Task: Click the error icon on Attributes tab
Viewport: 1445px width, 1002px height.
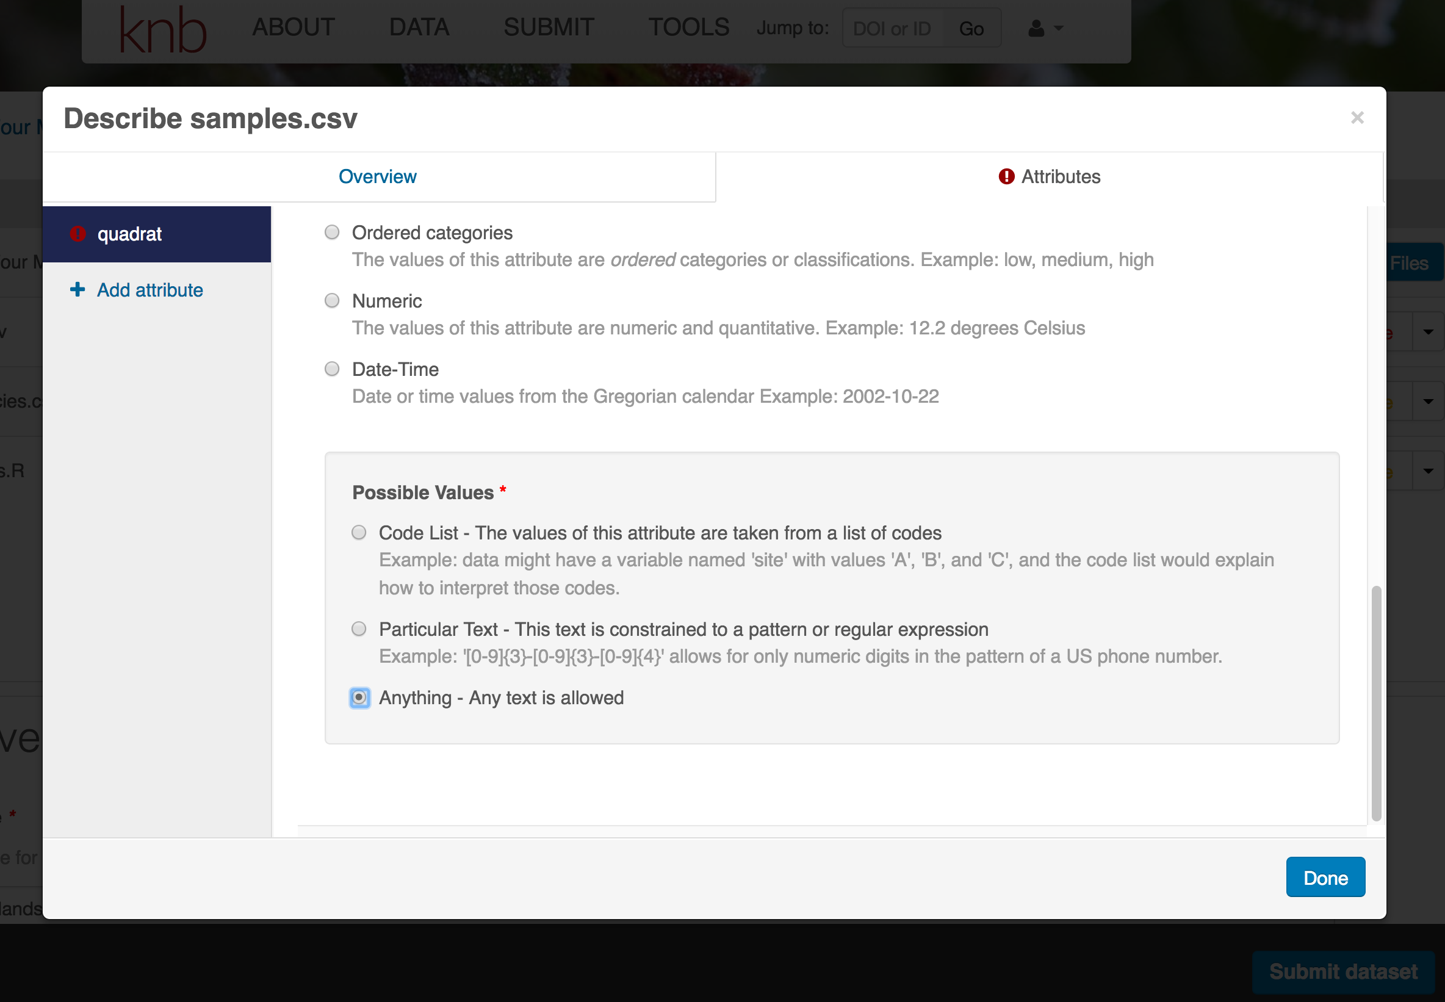Action: [x=1006, y=176]
